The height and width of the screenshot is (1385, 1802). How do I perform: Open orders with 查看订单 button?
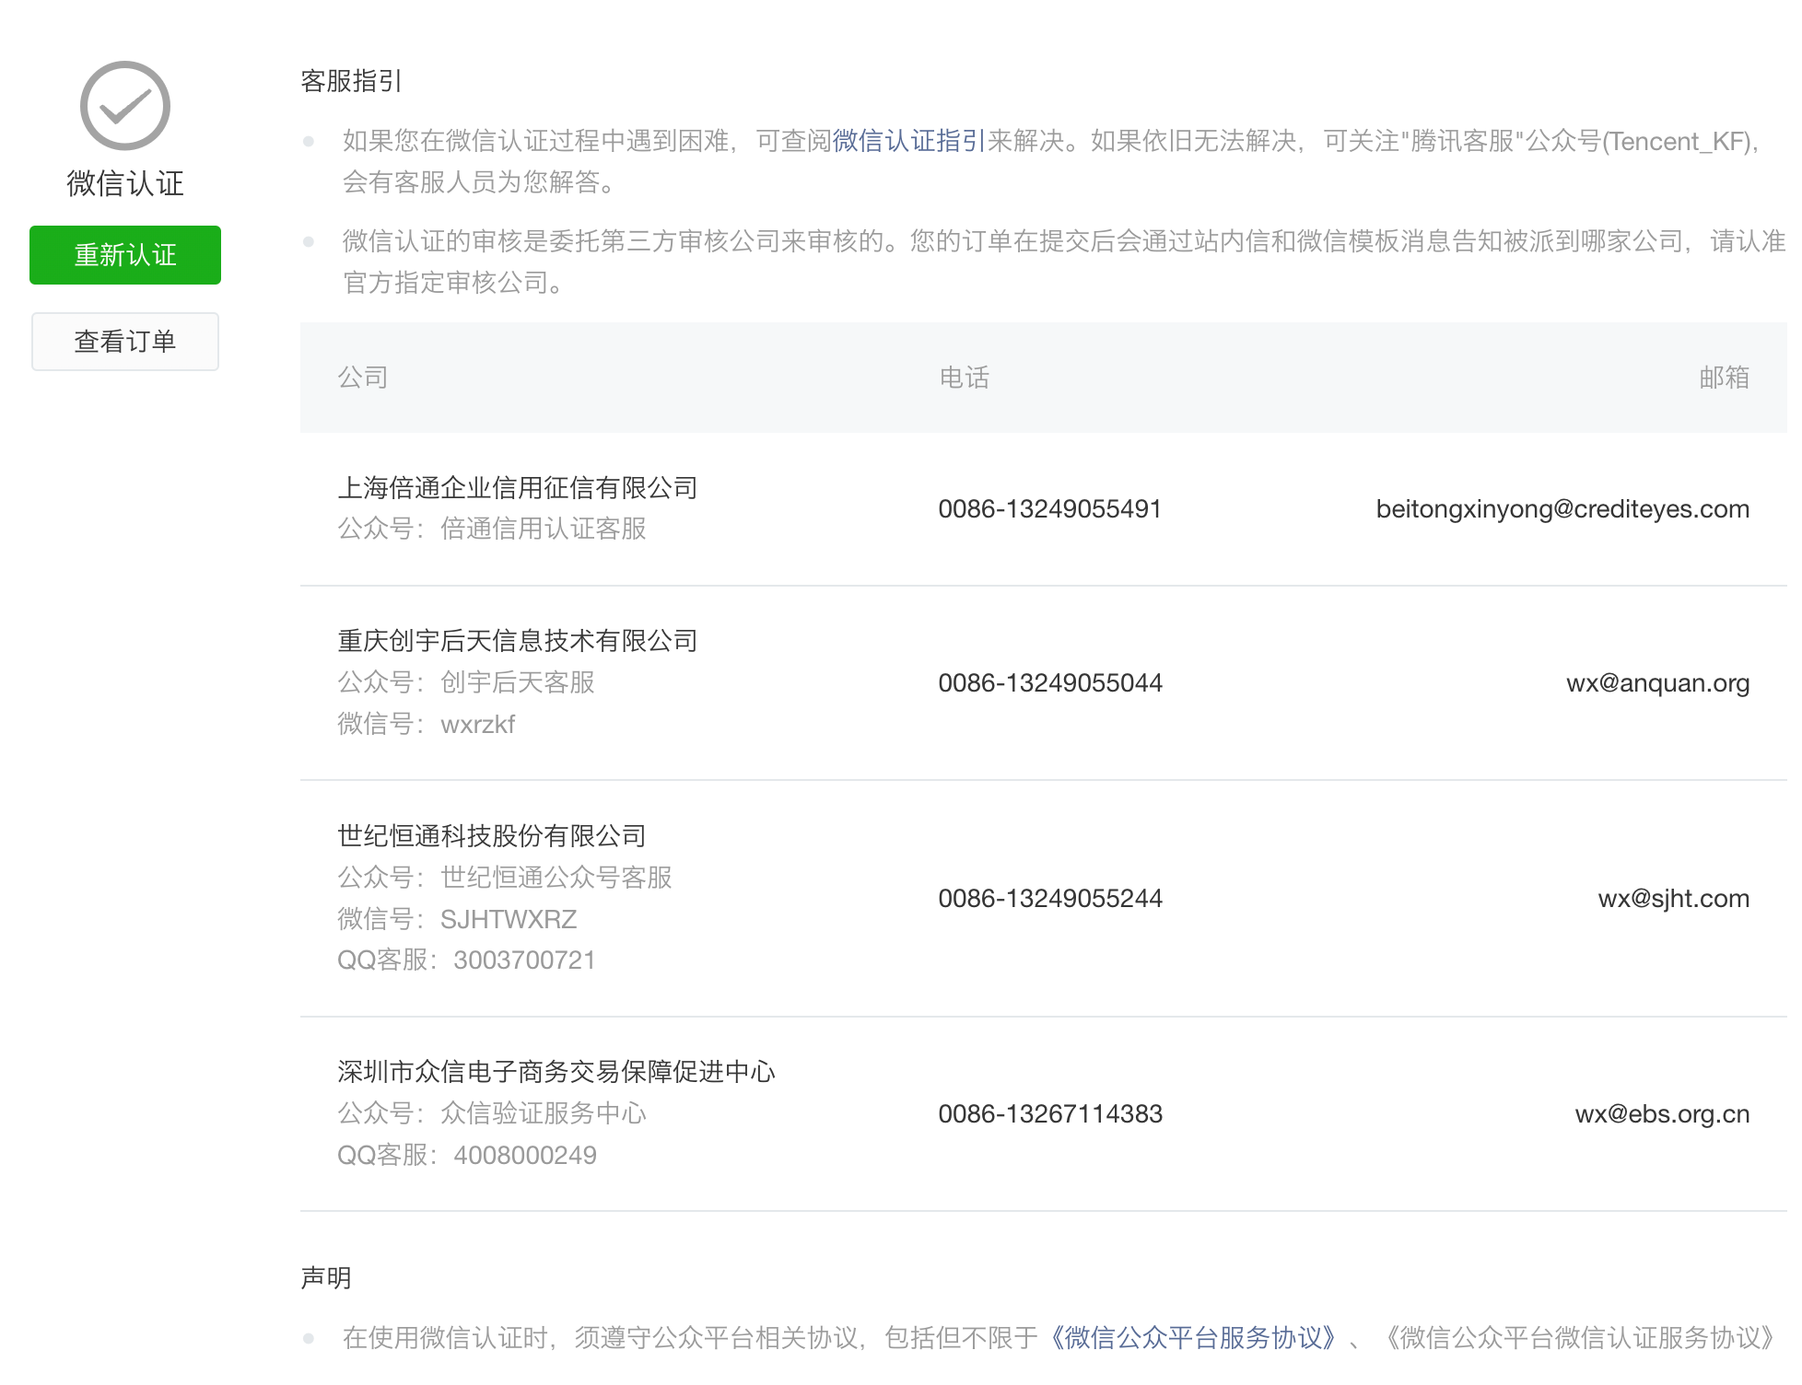tap(125, 342)
